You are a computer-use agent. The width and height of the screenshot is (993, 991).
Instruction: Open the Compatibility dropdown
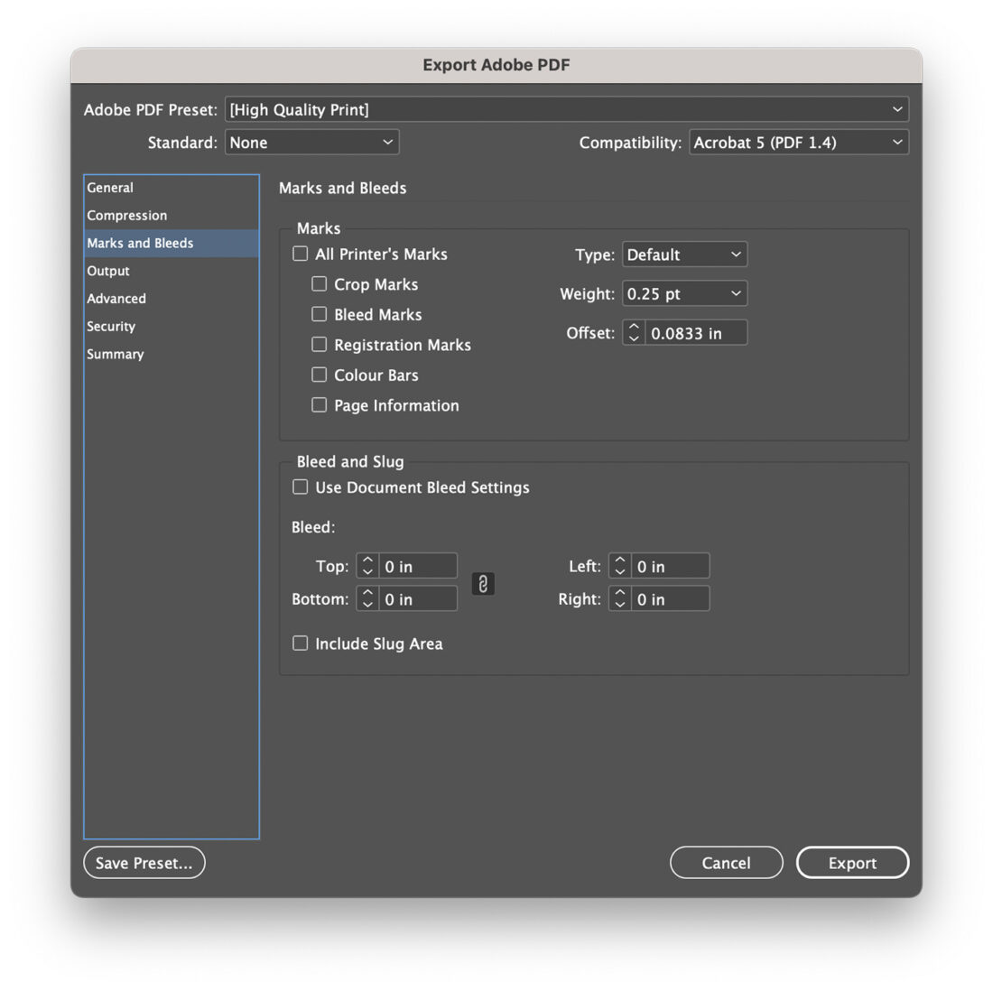[x=798, y=142]
